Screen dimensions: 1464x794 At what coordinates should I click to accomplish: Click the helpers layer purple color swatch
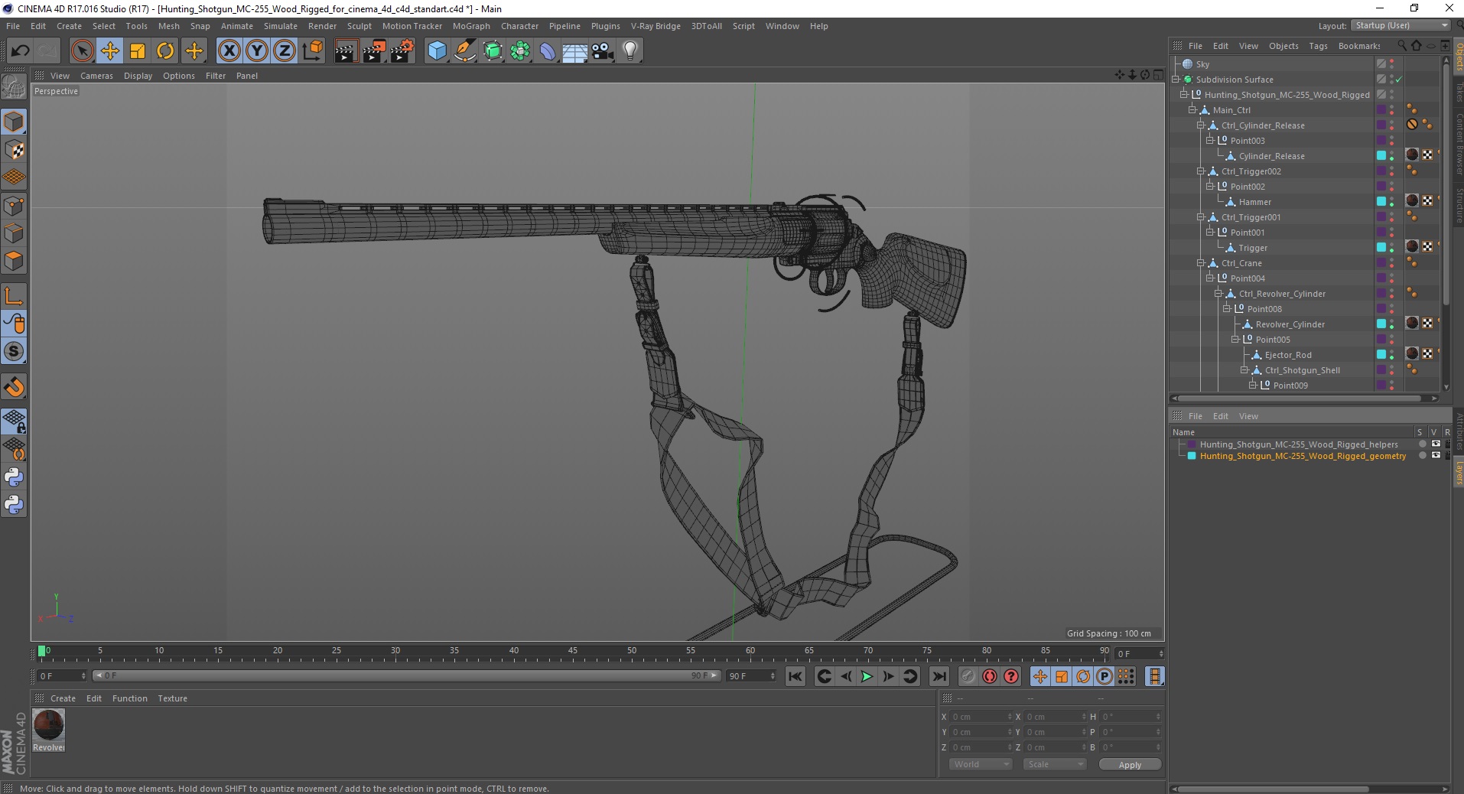point(1191,444)
